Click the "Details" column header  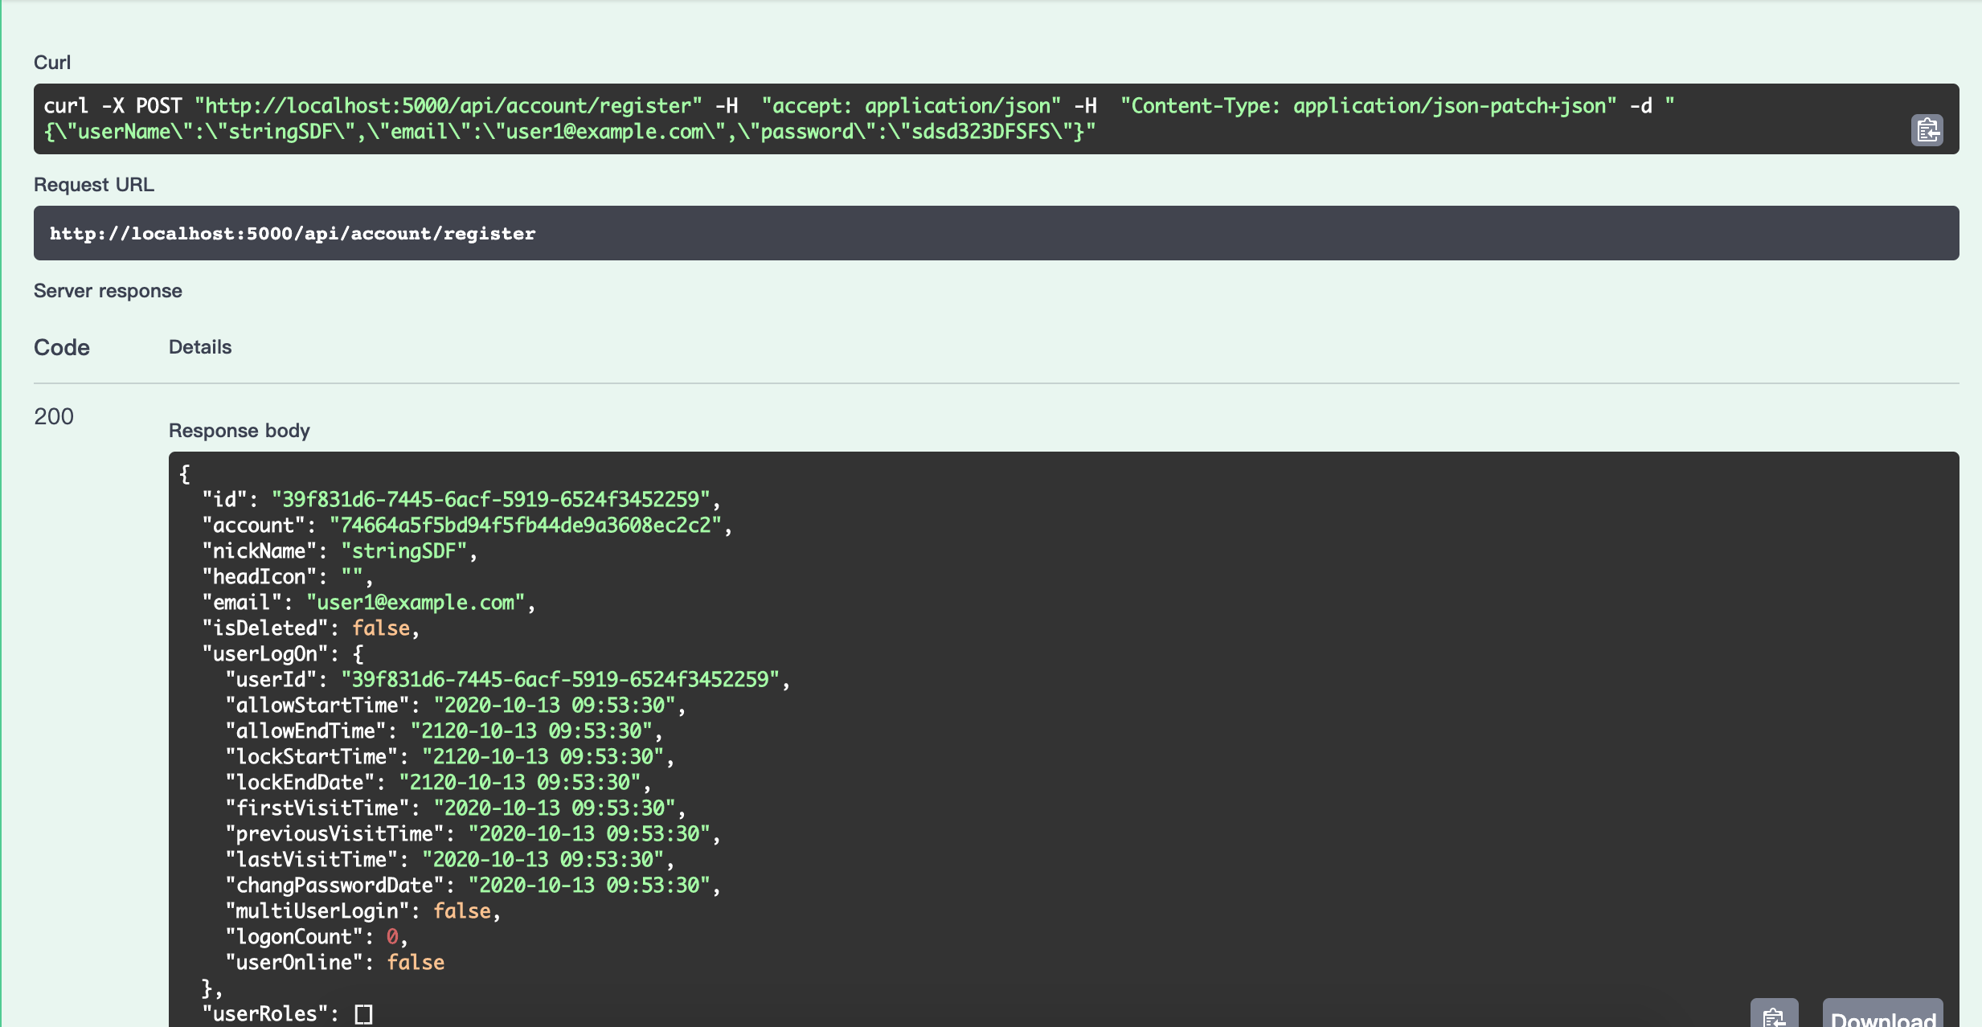[x=200, y=347]
